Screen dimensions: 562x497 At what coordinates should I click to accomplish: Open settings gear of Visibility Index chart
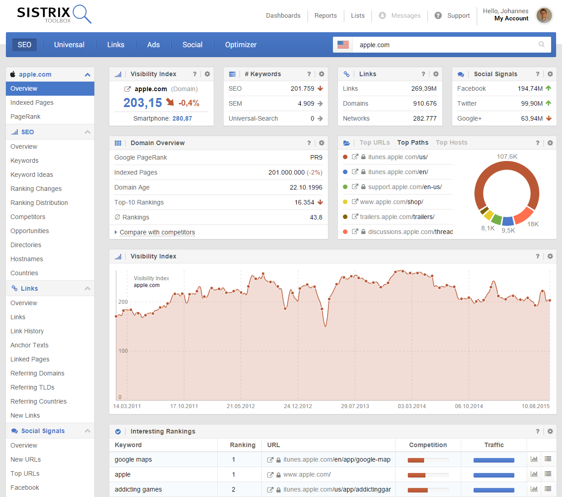pos(550,256)
